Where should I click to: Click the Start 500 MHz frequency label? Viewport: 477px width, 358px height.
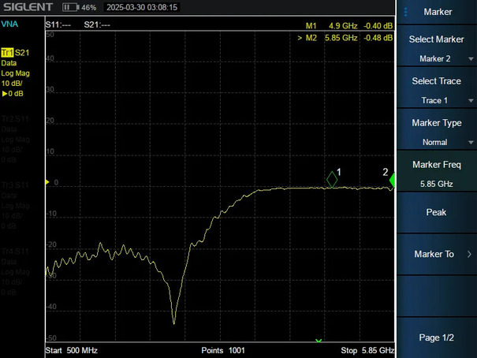coord(72,350)
